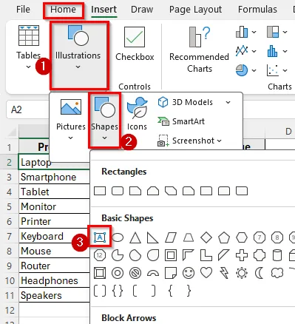Select the Hexagon shape
This screenshot has width=295, height=324.
click(x=242, y=237)
